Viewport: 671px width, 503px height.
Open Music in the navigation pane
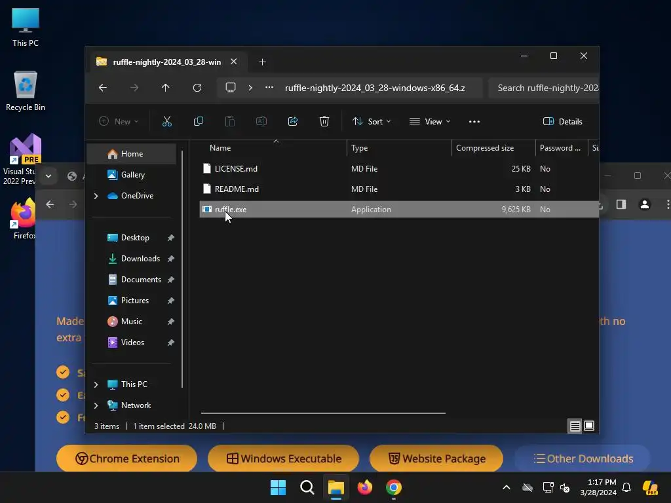(x=131, y=322)
